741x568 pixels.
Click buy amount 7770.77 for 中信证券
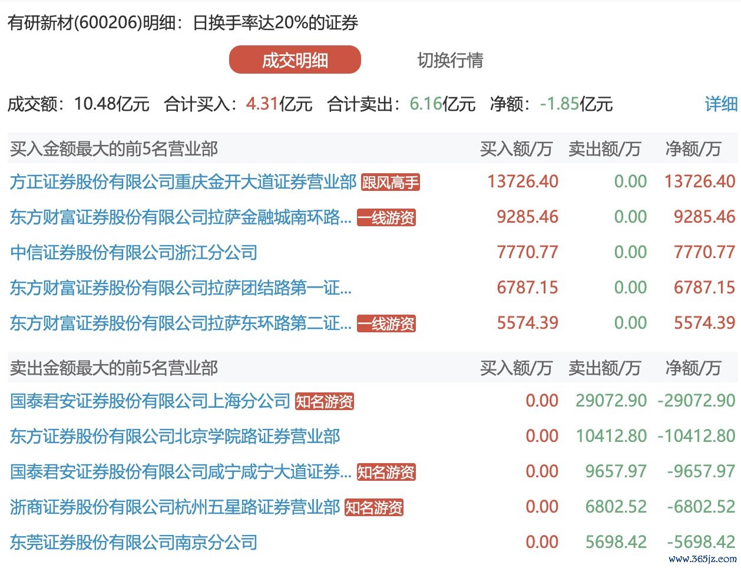click(528, 252)
